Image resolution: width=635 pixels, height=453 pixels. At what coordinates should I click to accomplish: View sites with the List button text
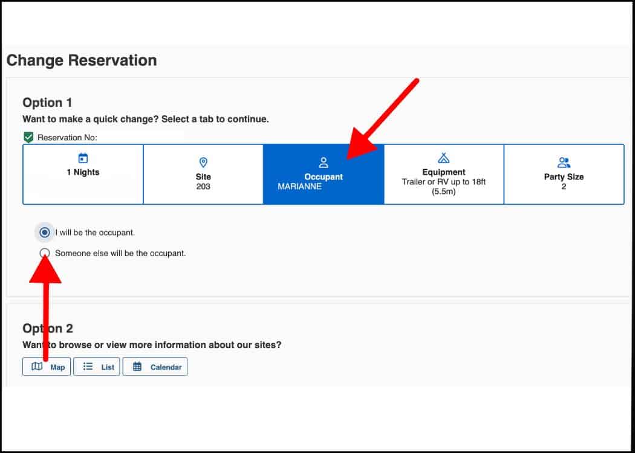point(108,367)
